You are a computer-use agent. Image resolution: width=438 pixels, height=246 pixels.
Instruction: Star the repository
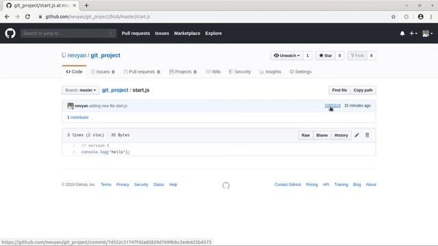point(326,55)
